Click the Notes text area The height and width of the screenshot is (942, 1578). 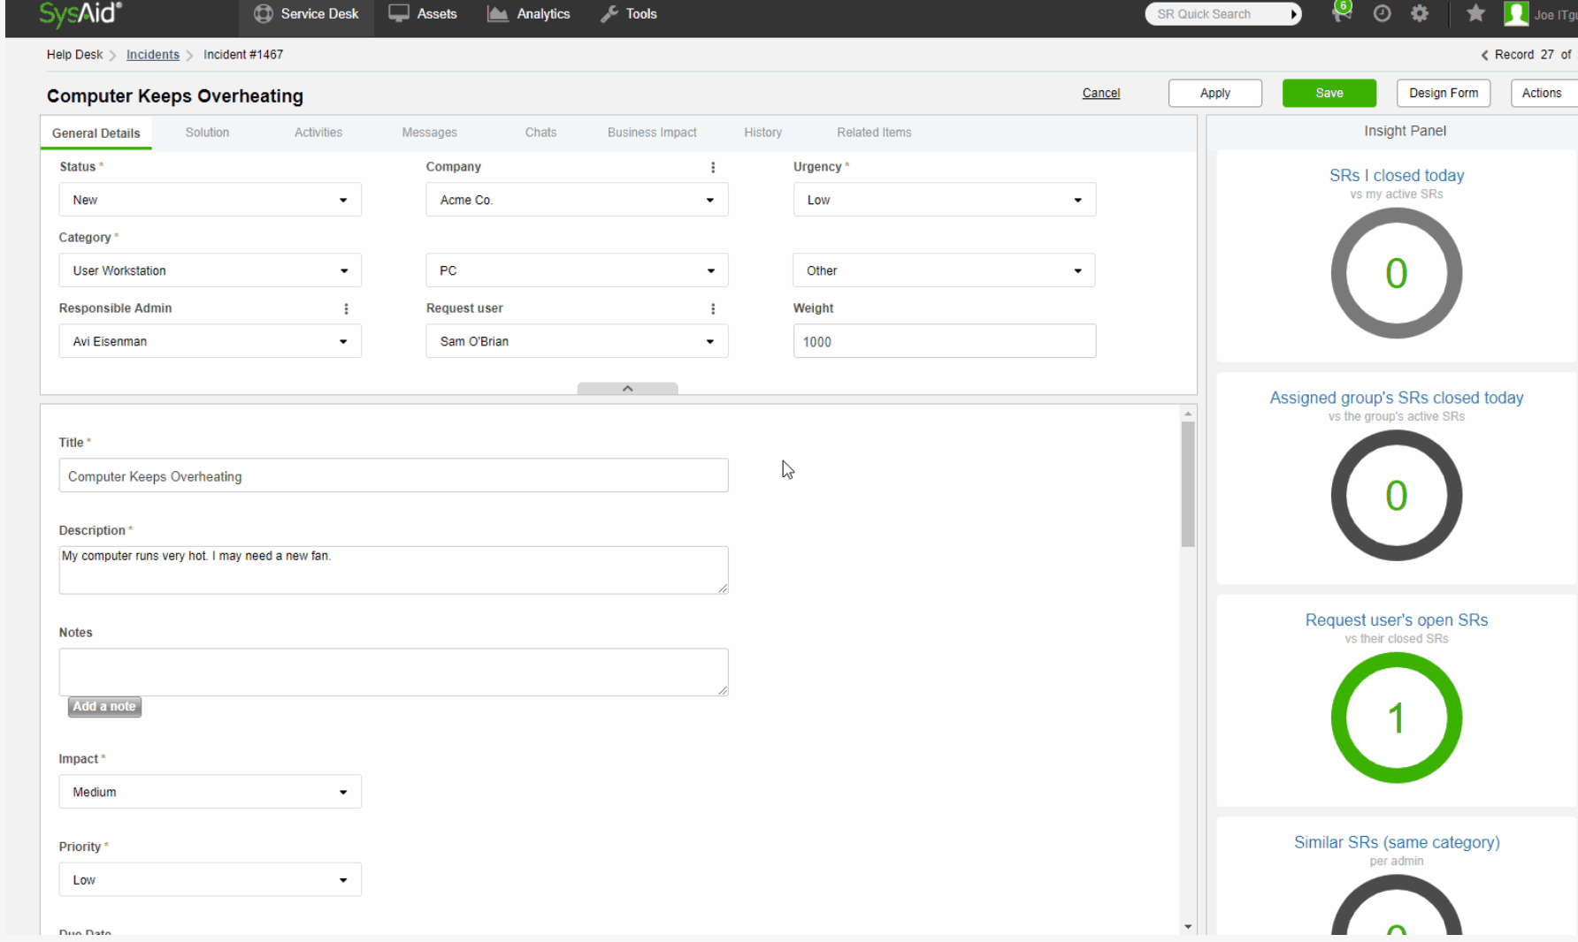pyautogui.click(x=394, y=672)
